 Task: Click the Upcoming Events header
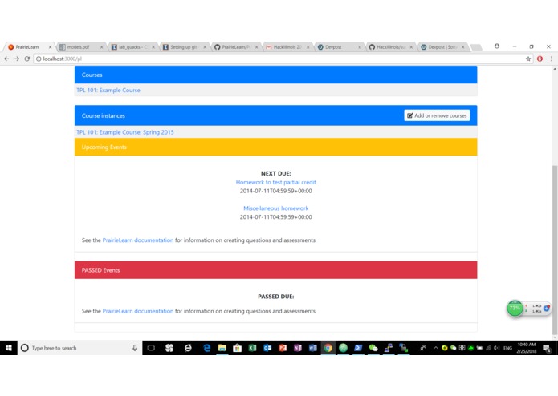pyautogui.click(x=276, y=147)
